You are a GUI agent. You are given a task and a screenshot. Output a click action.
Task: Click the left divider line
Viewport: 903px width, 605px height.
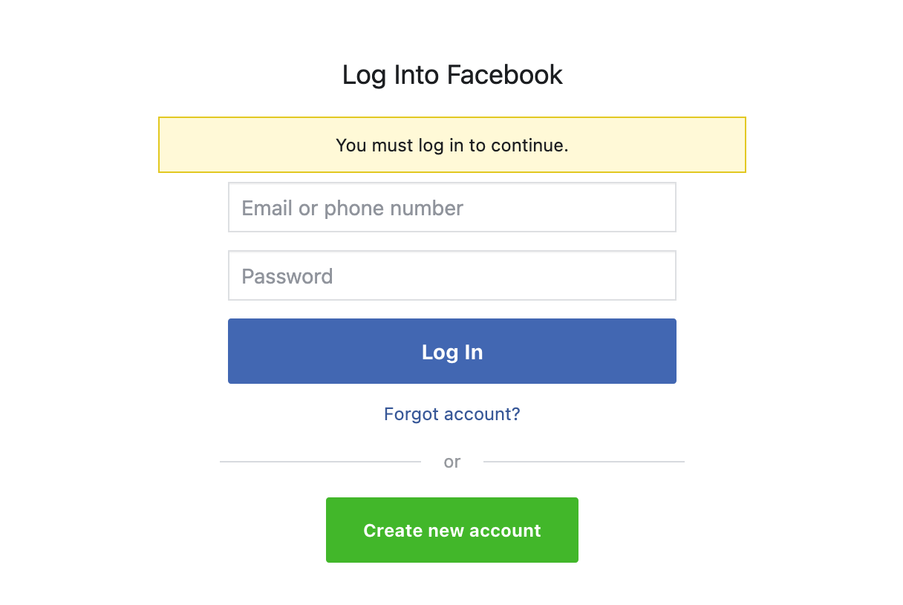coord(319,461)
